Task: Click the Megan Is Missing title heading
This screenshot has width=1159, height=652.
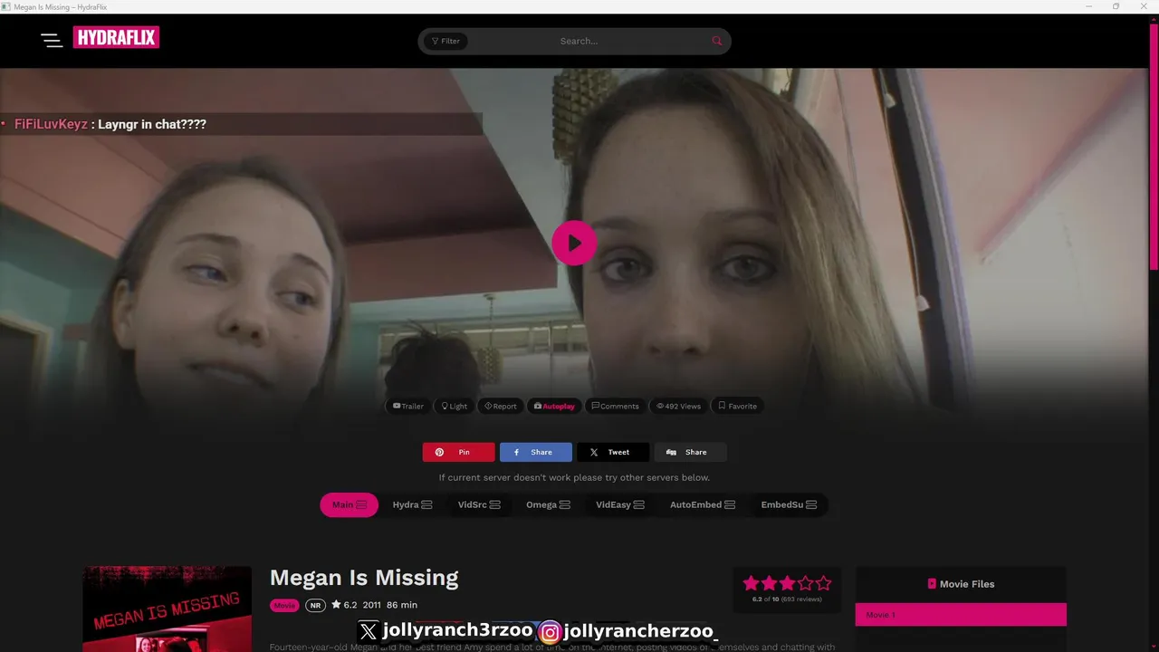Action: tap(364, 578)
